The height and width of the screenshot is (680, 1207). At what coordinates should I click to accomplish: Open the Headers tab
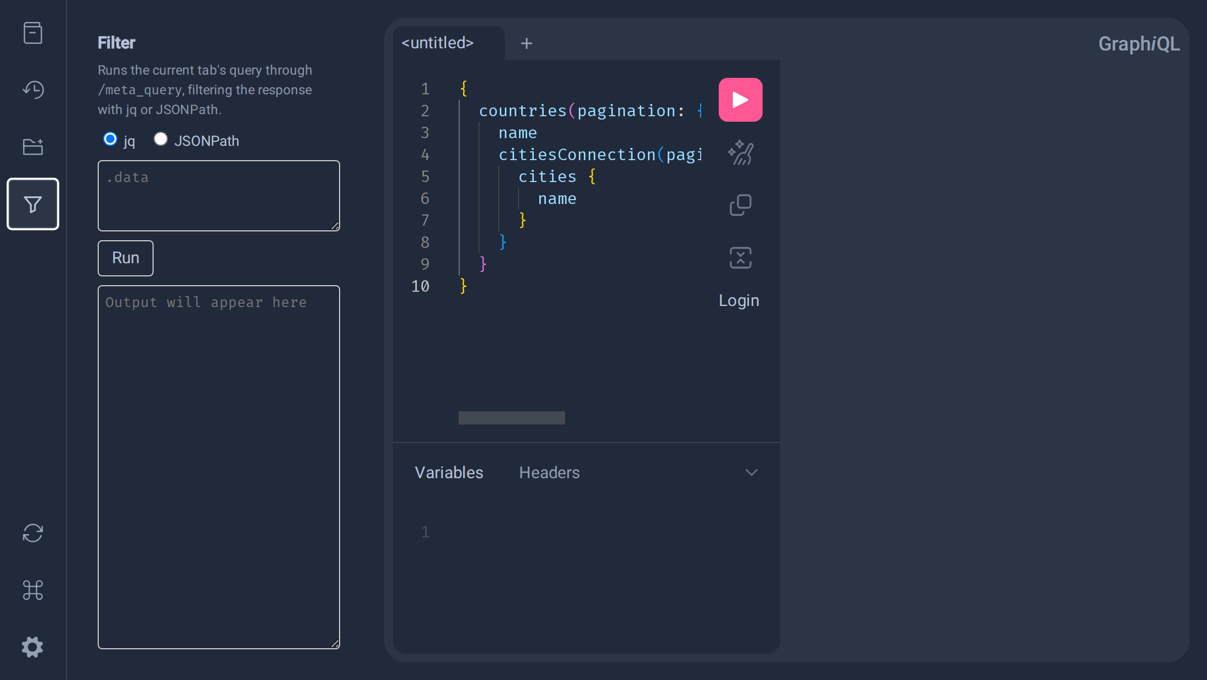[x=549, y=473]
